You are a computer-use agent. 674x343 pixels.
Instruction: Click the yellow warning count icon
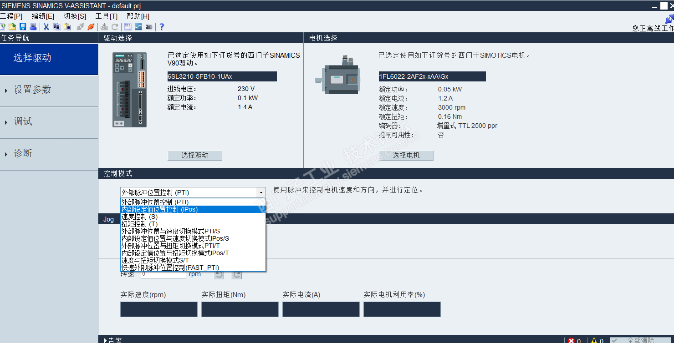tap(594, 340)
